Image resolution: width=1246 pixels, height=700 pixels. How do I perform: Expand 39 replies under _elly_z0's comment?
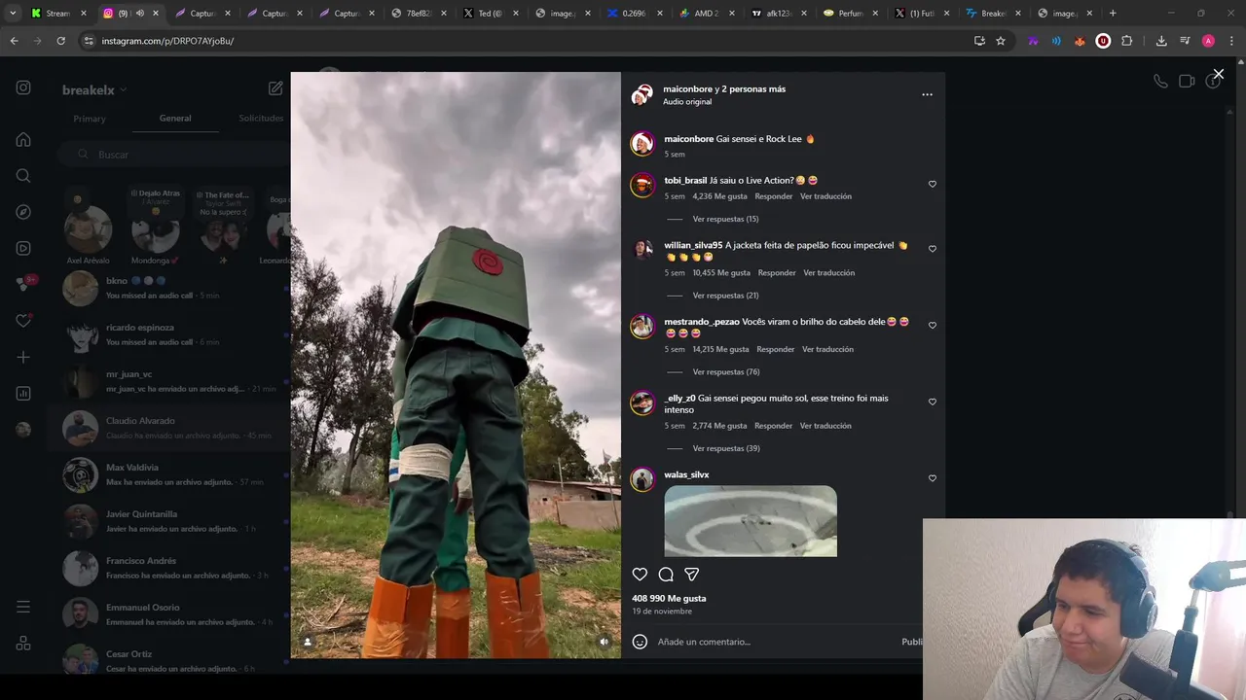coord(726,448)
